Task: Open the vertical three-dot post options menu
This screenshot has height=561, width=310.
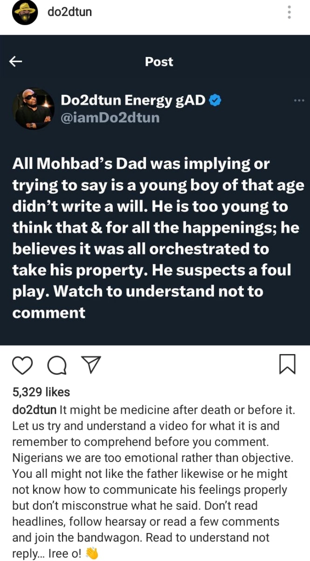Action: (289, 12)
